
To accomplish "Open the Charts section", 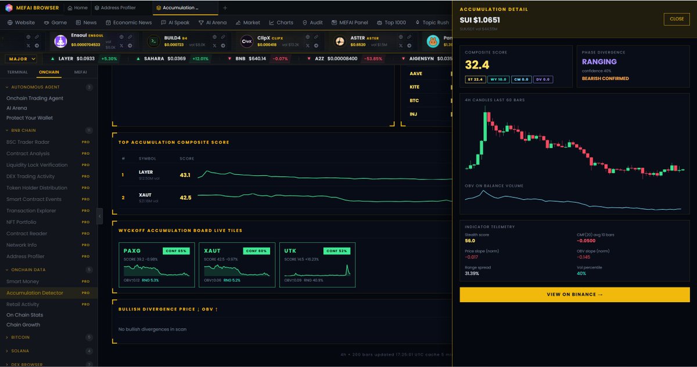I will pos(281,23).
